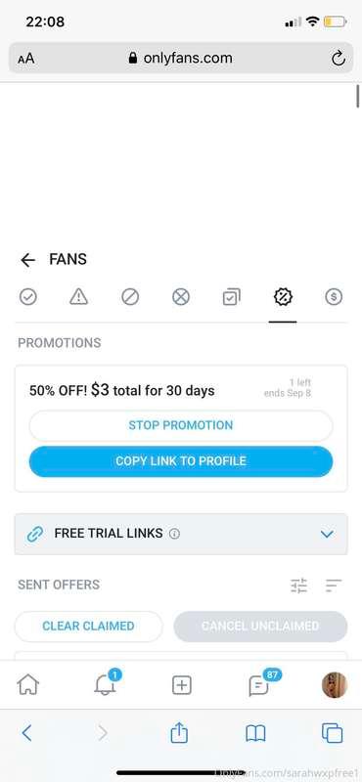Clear claimed offers
Screen dimensions: 362x782
point(88,626)
